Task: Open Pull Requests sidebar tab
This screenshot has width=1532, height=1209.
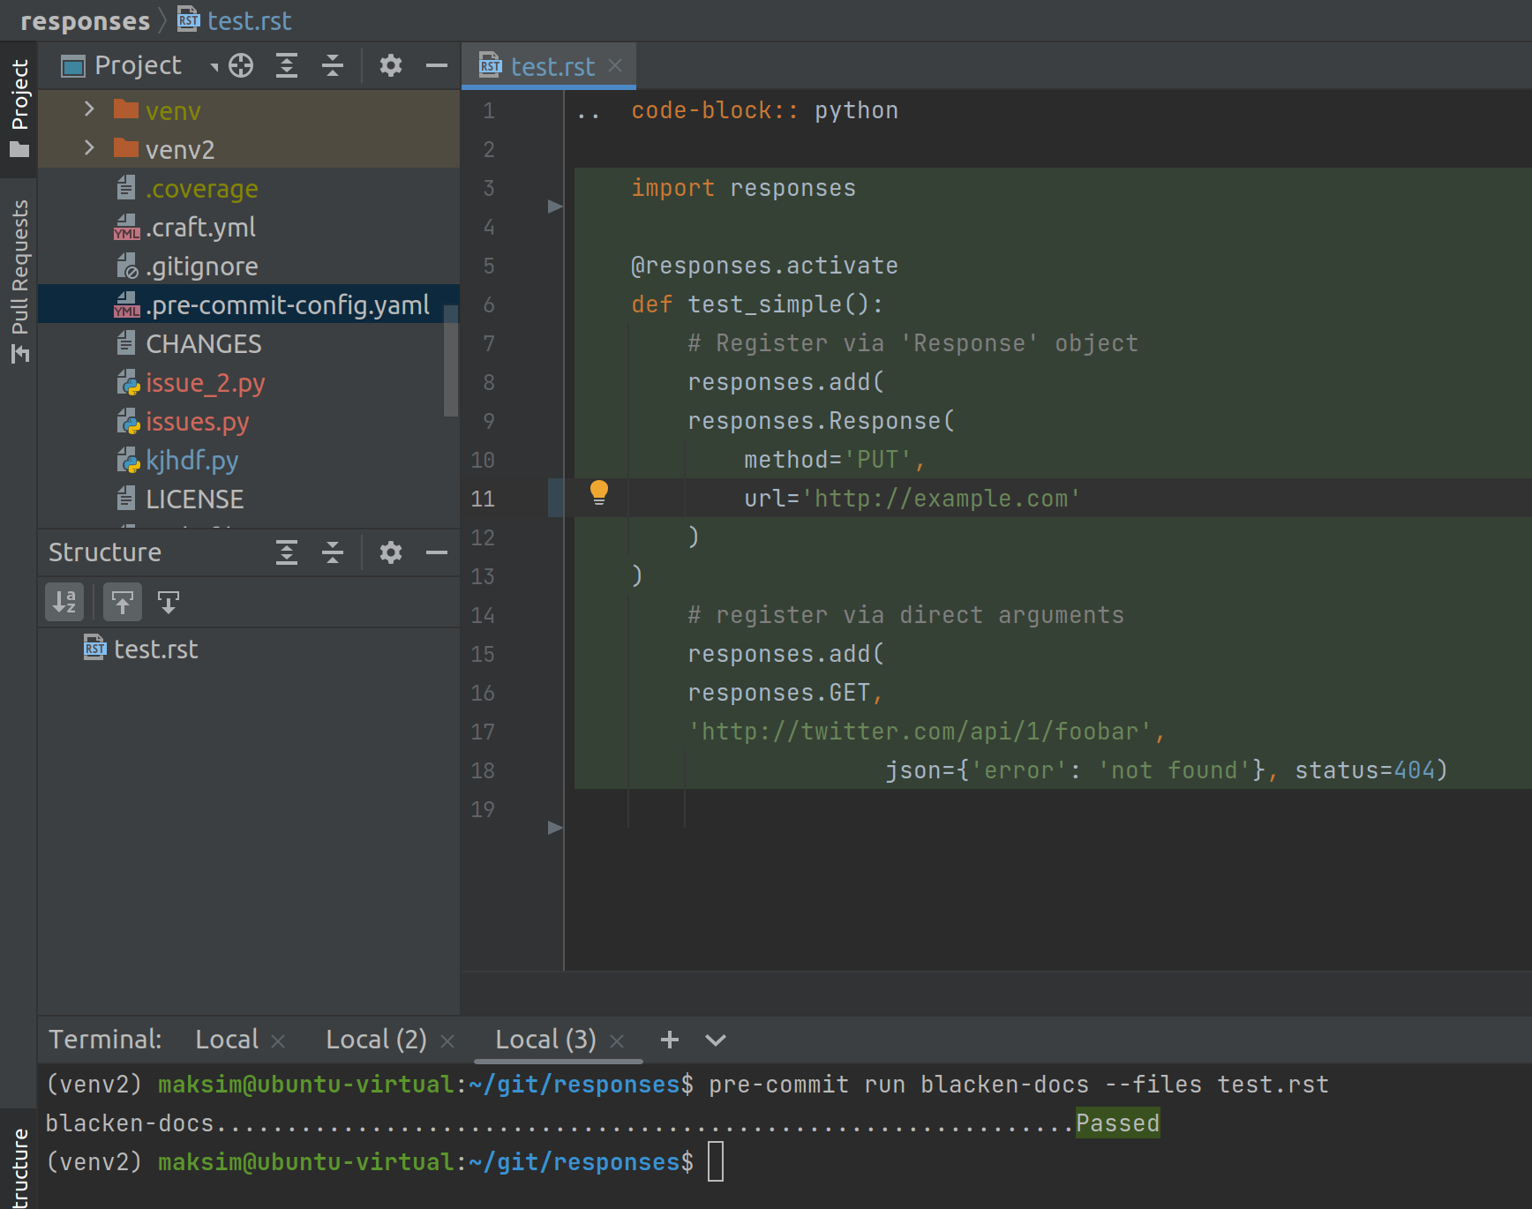Action: 19,281
